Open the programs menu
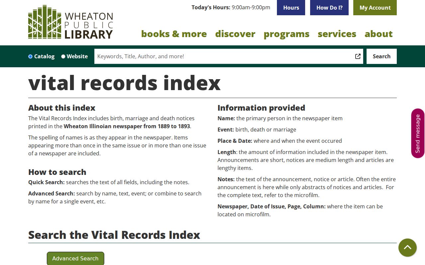The height and width of the screenshot is (265, 425). tap(287, 34)
